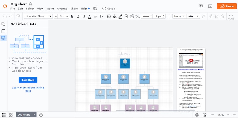Click the Saved revision history link
Viewport: 238px width, 118px height.
click(111, 9)
